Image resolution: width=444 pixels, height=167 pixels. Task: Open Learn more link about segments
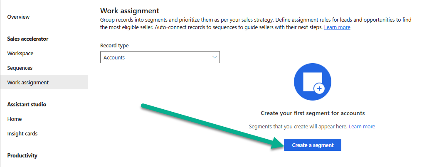click(362, 126)
